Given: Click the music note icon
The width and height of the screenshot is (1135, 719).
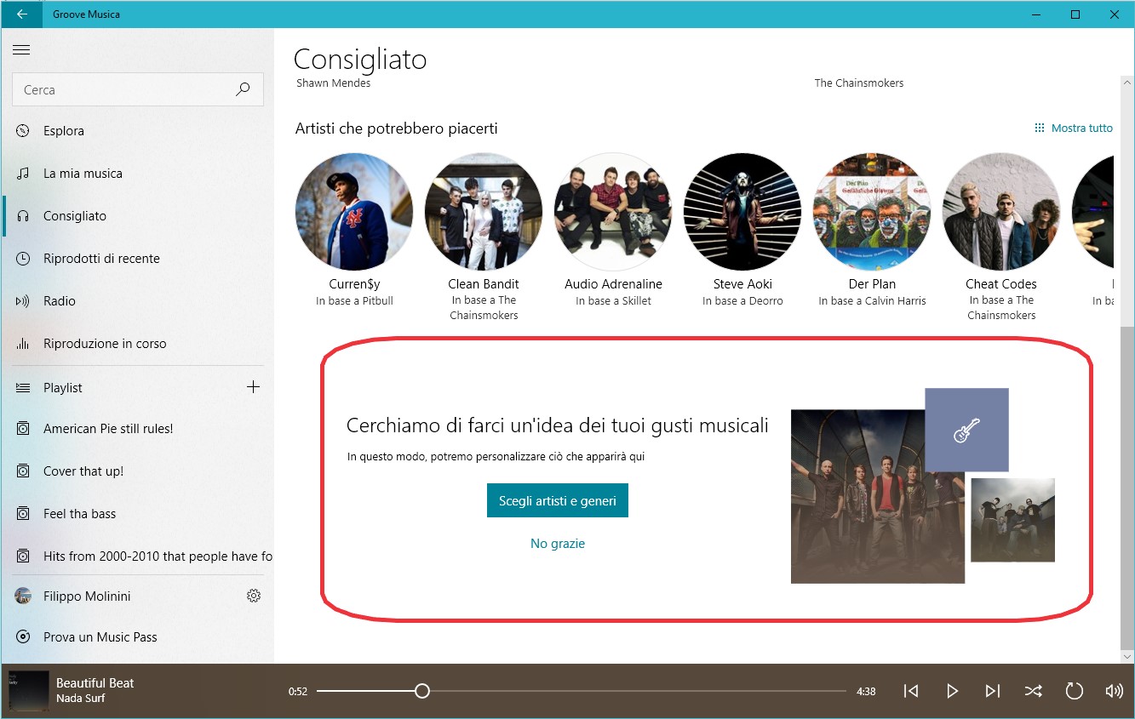Looking at the screenshot, I should tap(23, 174).
